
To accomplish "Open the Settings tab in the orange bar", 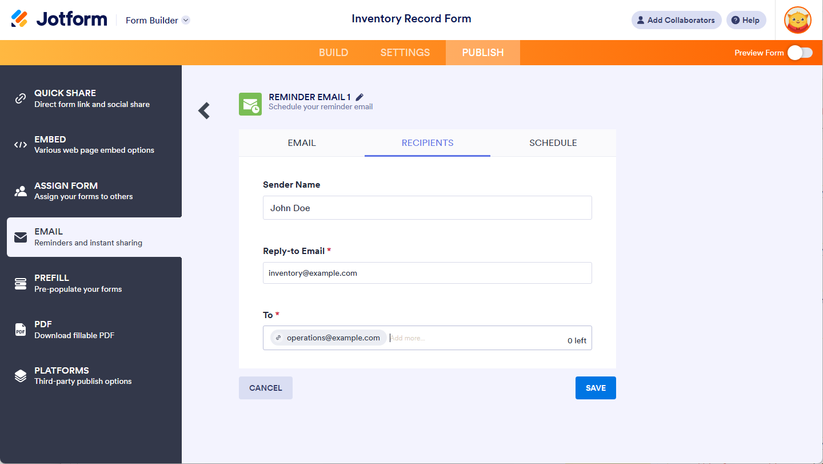I will [x=405, y=53].
